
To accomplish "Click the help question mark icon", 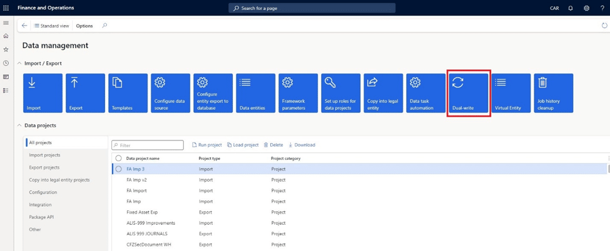I will 602,7.
